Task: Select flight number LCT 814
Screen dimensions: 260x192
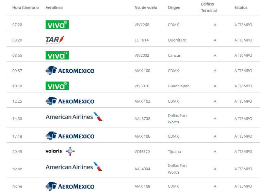Action: coord(142,40)
